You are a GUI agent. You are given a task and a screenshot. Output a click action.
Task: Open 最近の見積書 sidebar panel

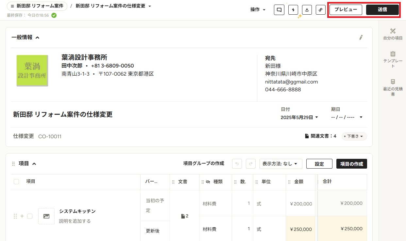point(393,87)
